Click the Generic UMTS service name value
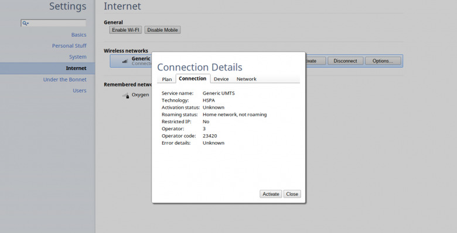 [219, 93]
